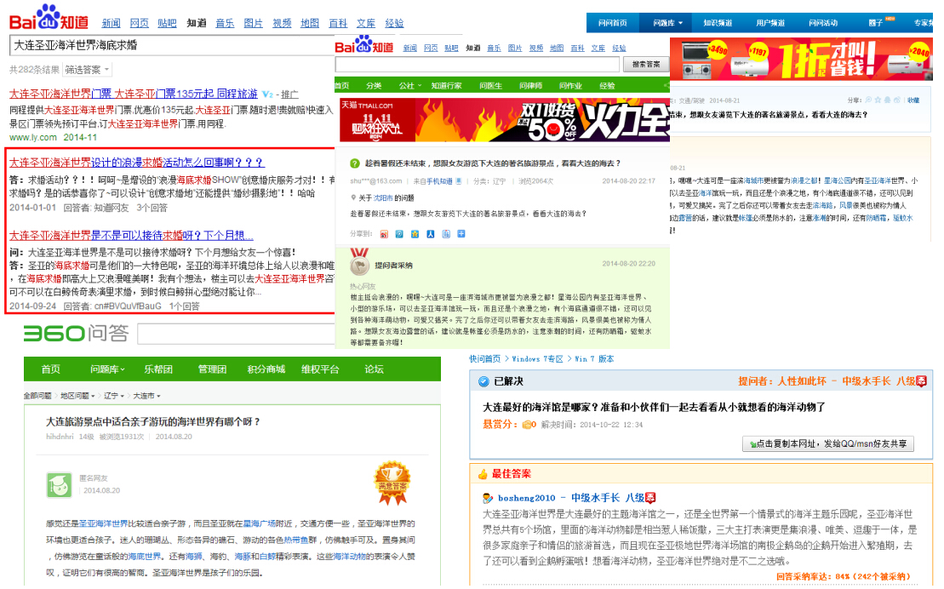Expand the 问题库 dropdown in blue bar
The width and height of the screenshot is (944, 589).
[667, 23]
